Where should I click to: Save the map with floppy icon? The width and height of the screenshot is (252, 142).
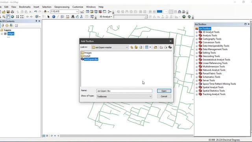[x=8, y=12]
